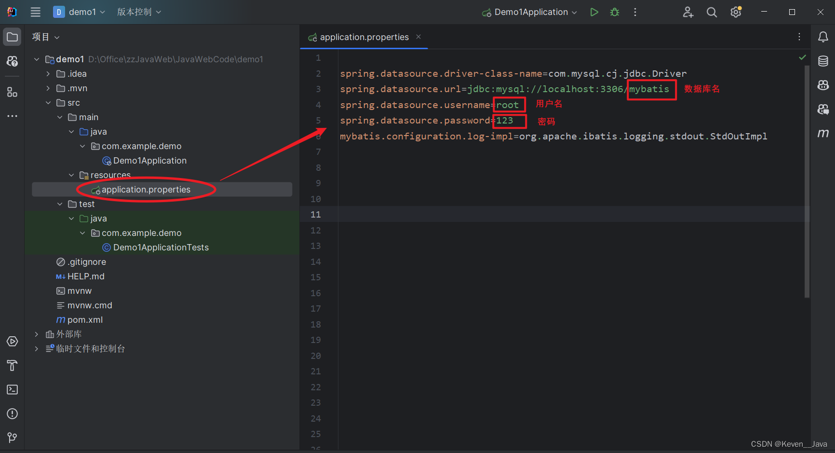The height and width of the screenshot is (453, 835).
Task: Run Demo1Application with the play button
Action: tap(594, 12)
